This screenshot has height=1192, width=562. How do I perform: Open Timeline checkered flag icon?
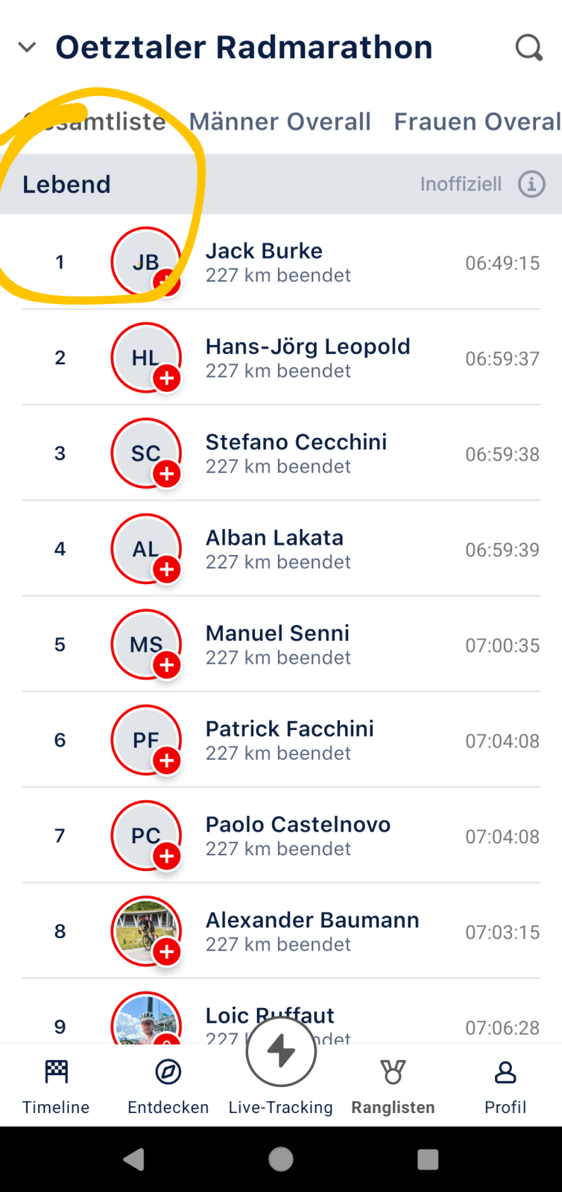pos(56,1073)
